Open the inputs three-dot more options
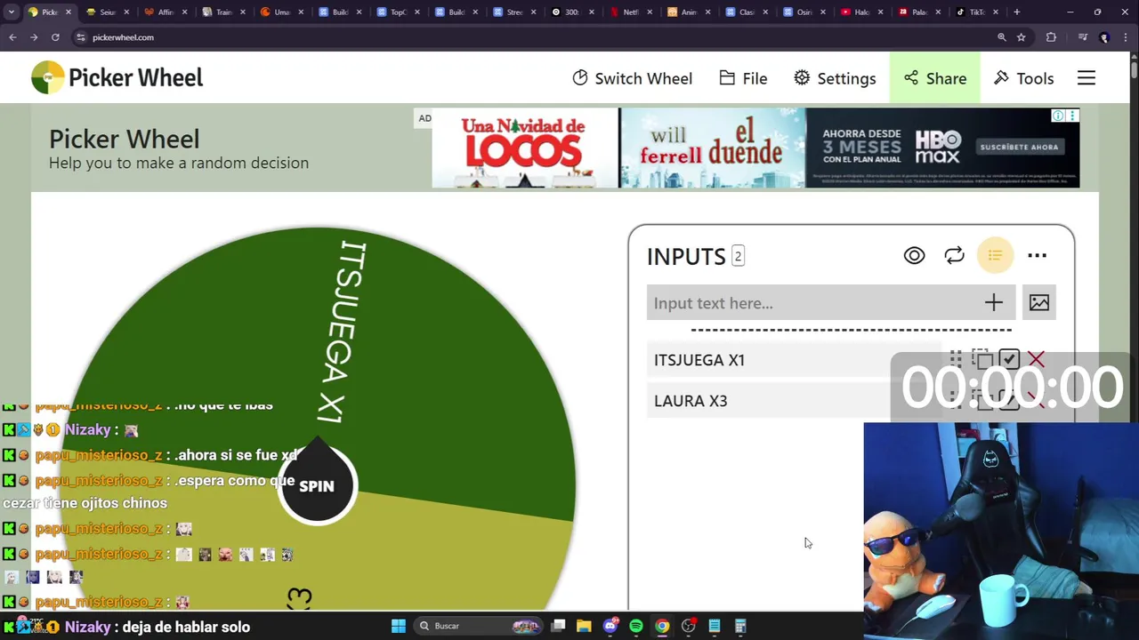The height and width of the screenshot is (640, 1139). (1037, 256)
